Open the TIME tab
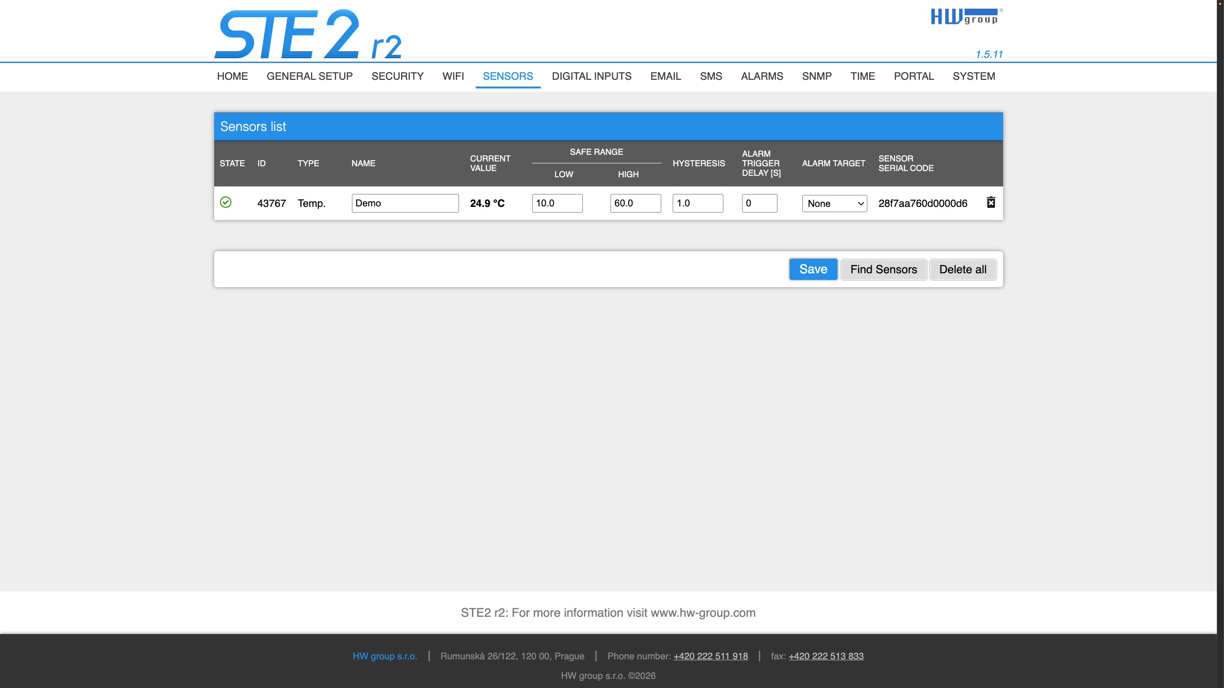 tap(863, 76)
